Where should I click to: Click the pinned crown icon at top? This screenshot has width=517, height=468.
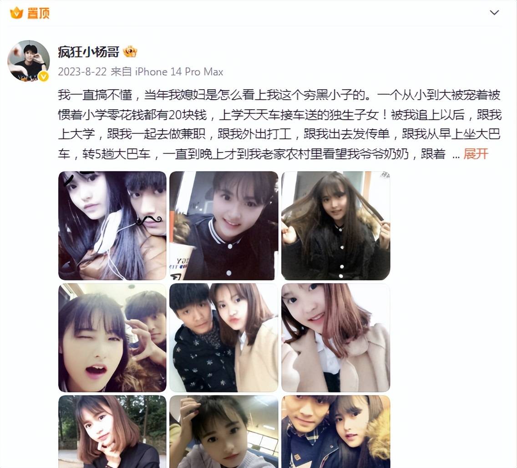[x=16, y=13]
